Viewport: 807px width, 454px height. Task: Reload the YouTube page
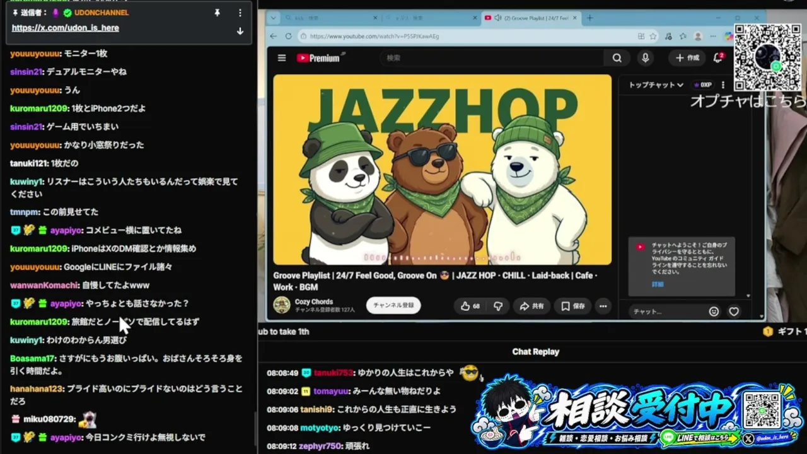pyautogui.click(x=289, y=37)
